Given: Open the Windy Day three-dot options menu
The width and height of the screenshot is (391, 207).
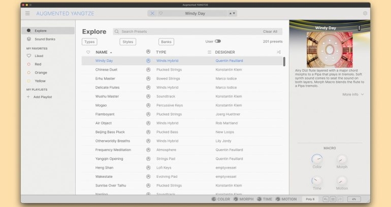Looking at the screenshot, I should pos(359,28).
